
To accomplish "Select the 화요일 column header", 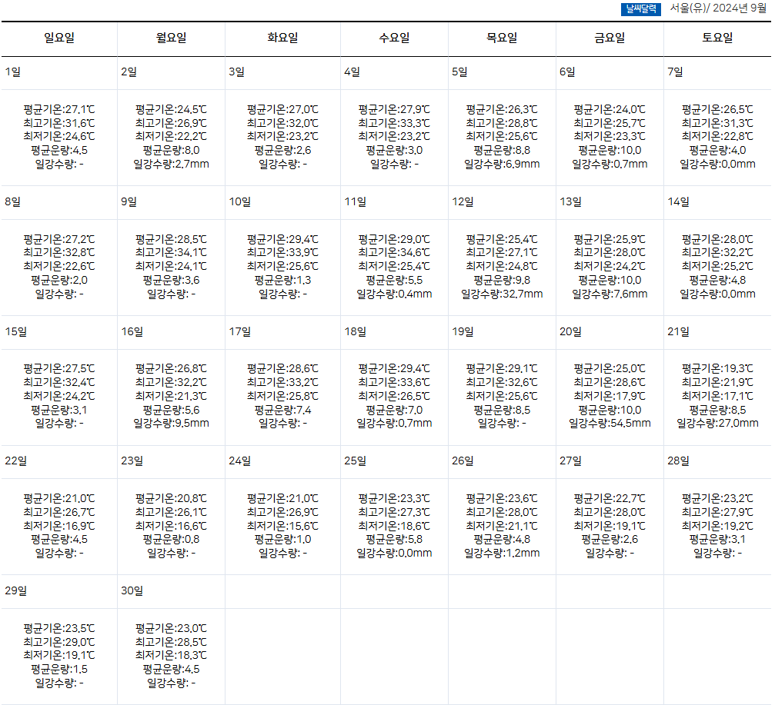I will pos(282,38).
